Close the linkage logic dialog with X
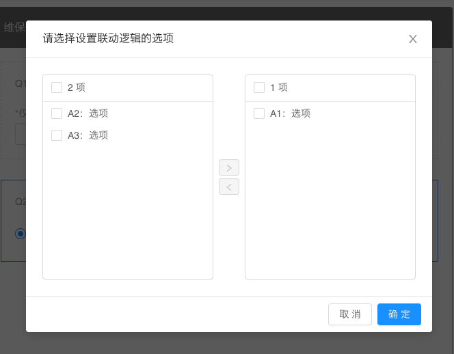Viewport: 454px width, 354px height. 412,39
